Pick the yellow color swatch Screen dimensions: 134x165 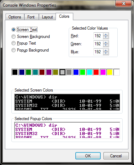110,72
